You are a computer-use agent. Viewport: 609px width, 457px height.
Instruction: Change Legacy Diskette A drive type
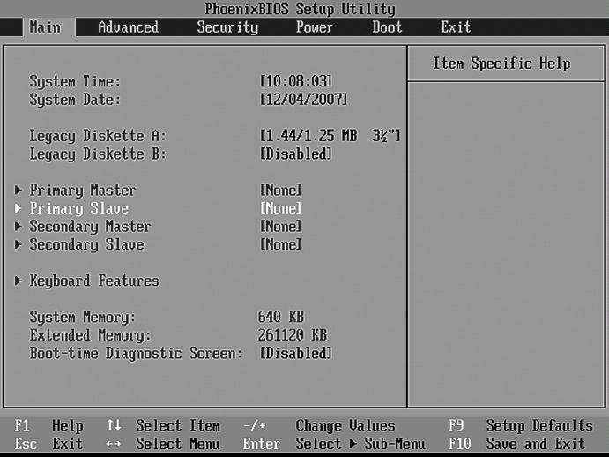tap(330, 136)
